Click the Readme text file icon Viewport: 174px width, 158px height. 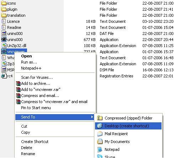click(x=4, y=27)
